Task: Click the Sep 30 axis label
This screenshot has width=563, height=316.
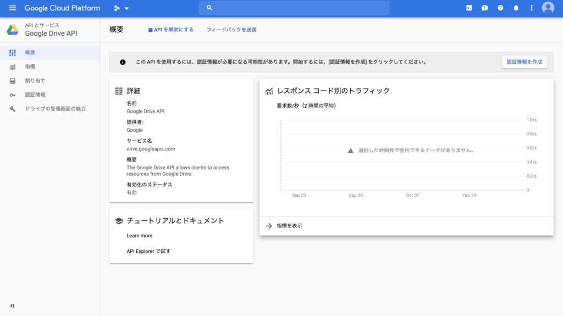Action: (356, 195)
